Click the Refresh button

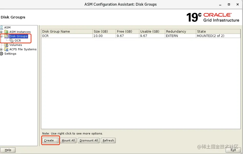108,140
